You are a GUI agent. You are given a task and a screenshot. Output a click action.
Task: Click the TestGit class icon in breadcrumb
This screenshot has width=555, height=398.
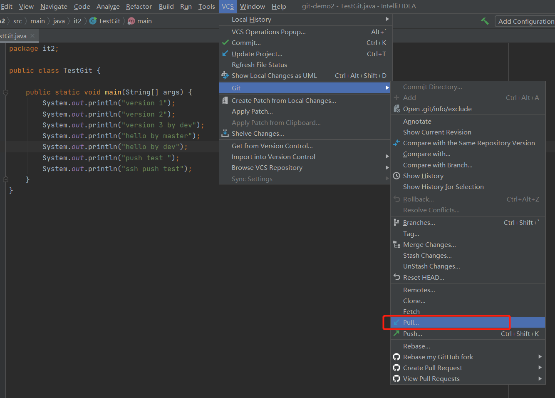pyautogui.click(x=93, y=21)
